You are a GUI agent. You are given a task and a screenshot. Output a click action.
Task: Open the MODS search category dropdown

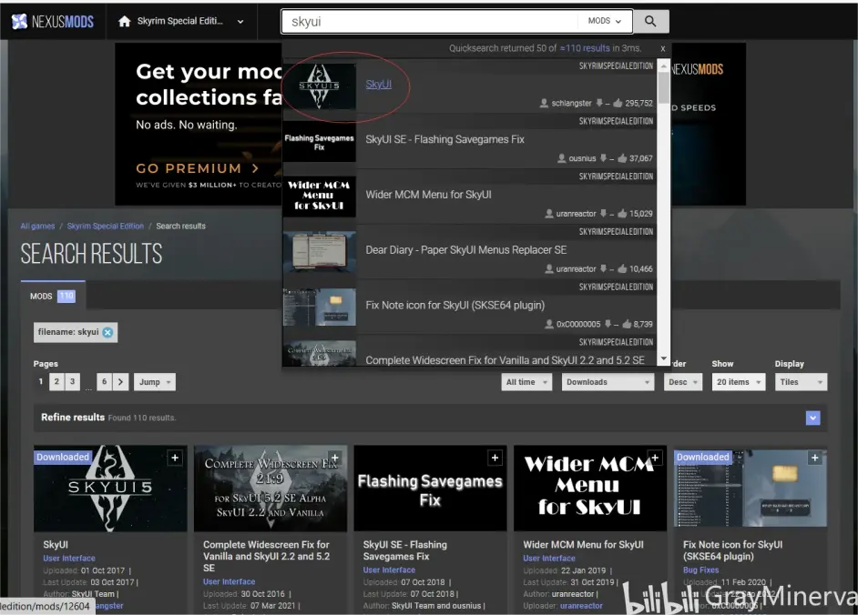click(x=605, y=21)
